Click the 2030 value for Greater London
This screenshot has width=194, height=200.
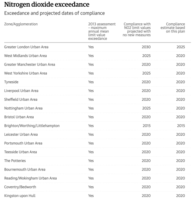pos(146,47)
